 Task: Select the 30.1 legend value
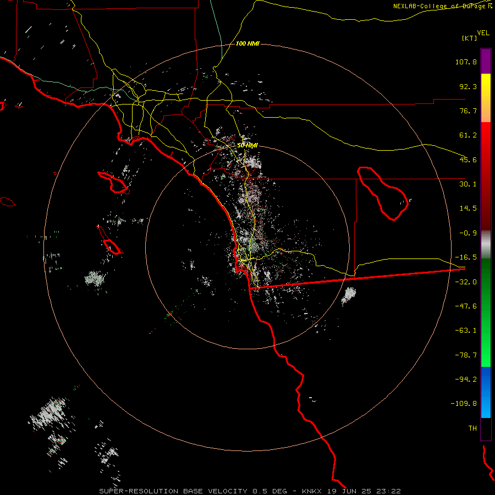click(x=468, y=184)
